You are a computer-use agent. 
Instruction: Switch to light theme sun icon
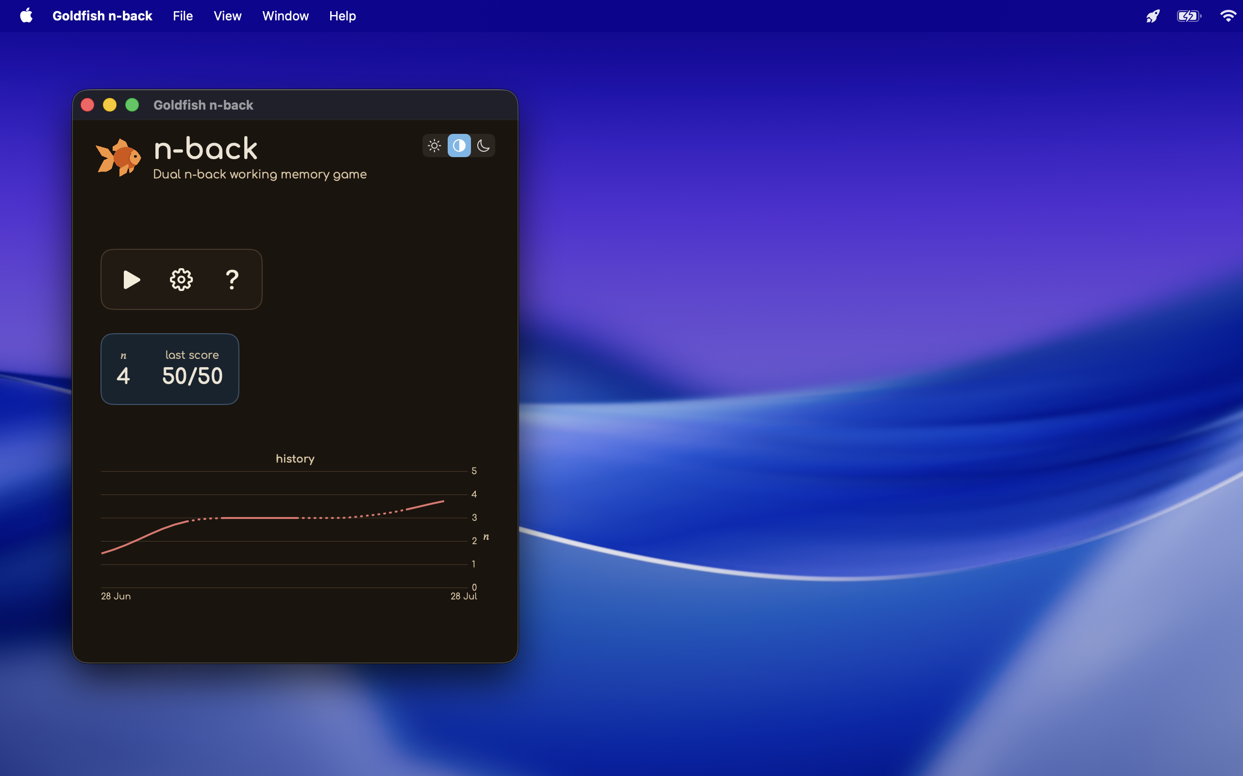pos(435,146)
